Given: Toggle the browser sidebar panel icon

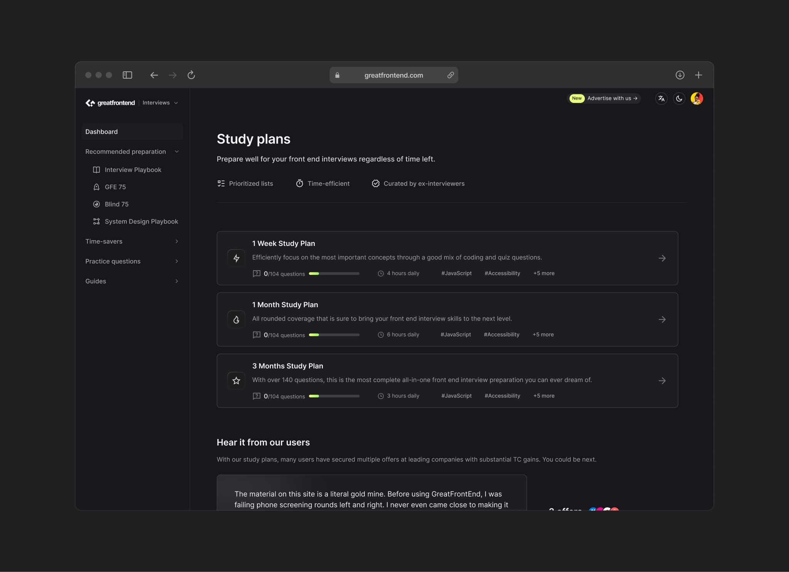Looking at the screenshot, I should pos(127,75).
